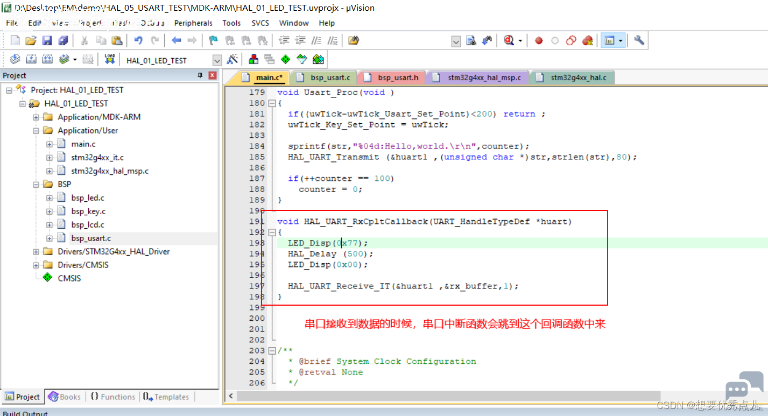
Task: Open the HAL_01_LED_TEST target dropdown
Action: [217, 60]
